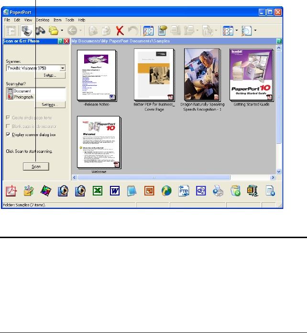Click the horizontal scrollbar thumb
Screen dimensions: 307x333
[154, 177]
